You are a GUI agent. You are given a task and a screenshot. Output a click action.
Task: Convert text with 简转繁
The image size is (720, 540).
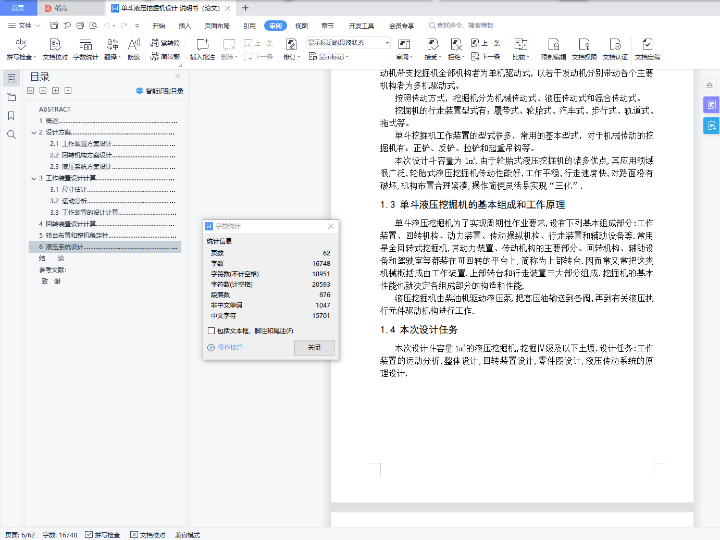pos(165,57)
